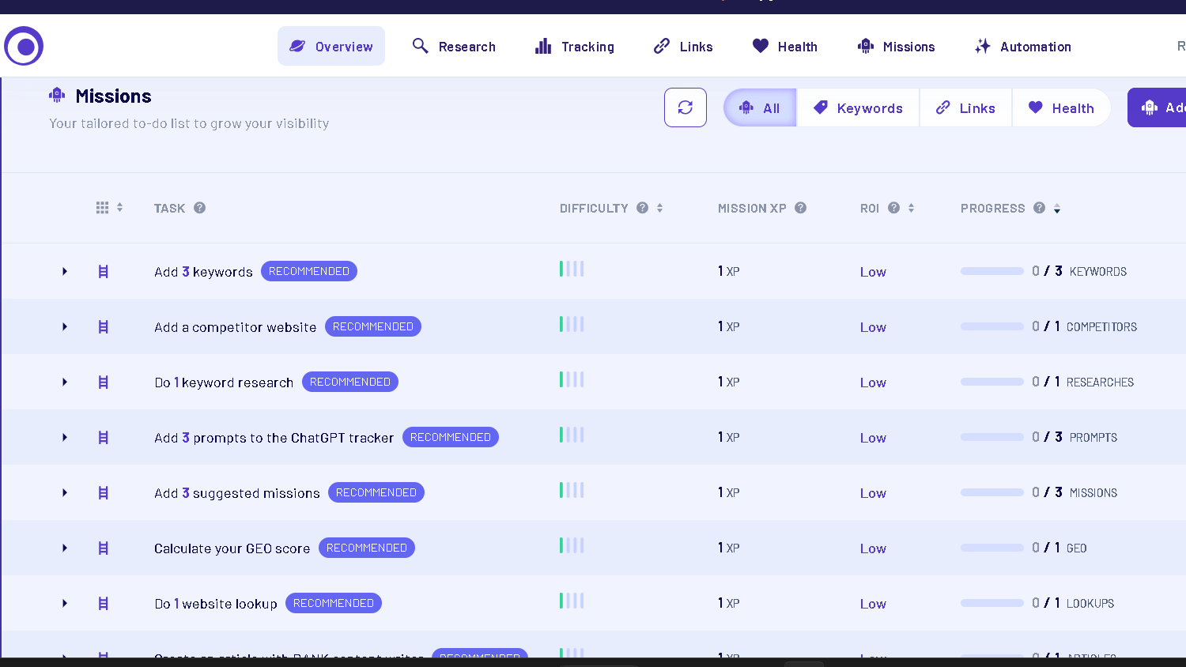1186x667 pixels.
Task: Expand the ChatGPT tracker prompts row
Action: tap(65, 437)
